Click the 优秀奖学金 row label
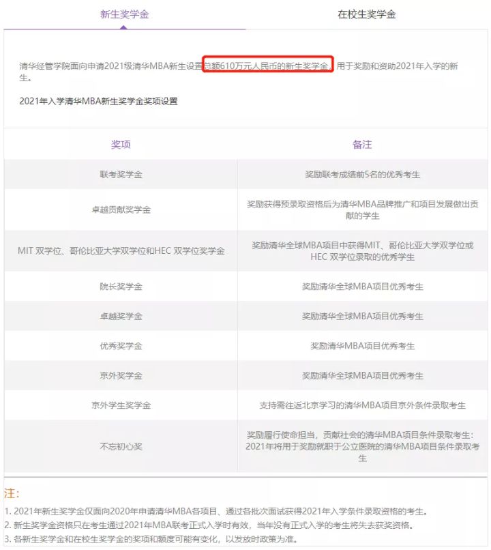Viewport: 491px width, 550px height. click(x=121, y=346)
